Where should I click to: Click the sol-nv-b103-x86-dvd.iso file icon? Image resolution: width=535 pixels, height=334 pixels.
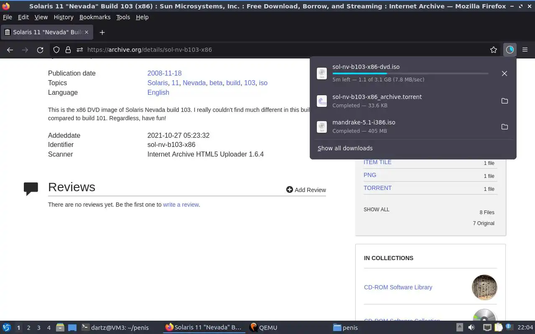pyautogui.click(x=322, y=73)
